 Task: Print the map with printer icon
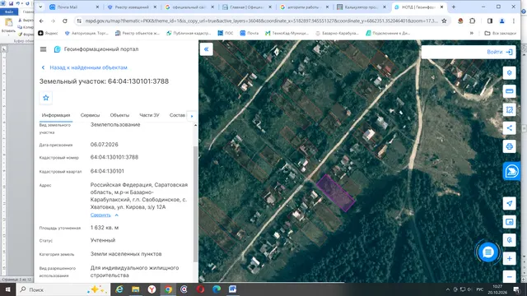point(509,146)
